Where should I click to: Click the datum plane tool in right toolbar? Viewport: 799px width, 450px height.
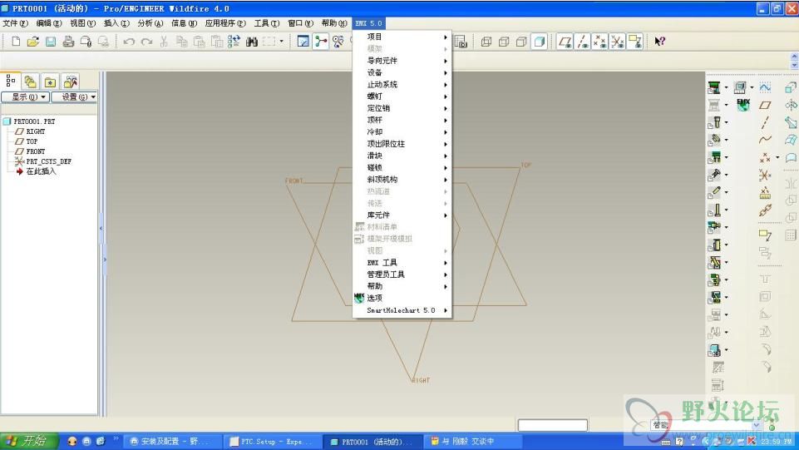765,105
